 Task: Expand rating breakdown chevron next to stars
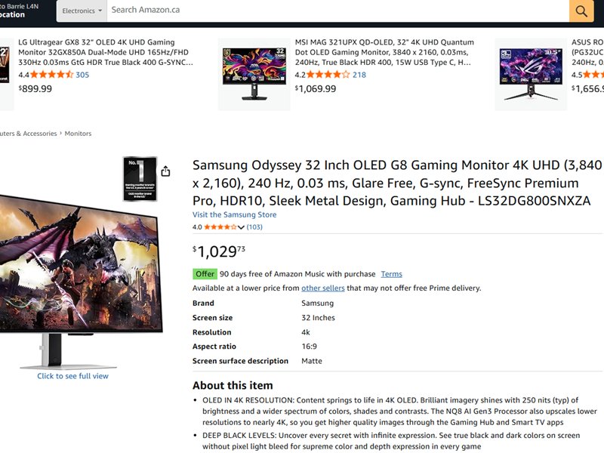[242, 227]
